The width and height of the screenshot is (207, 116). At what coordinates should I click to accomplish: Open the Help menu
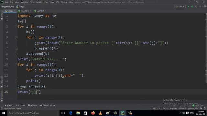click(71, 2)
